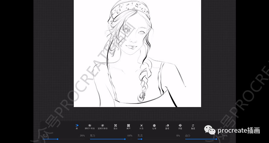The height and width of the screenshot is (143, 269).
Task: Click the Size (尺寸) slider handle
Action: coord(57,139)
